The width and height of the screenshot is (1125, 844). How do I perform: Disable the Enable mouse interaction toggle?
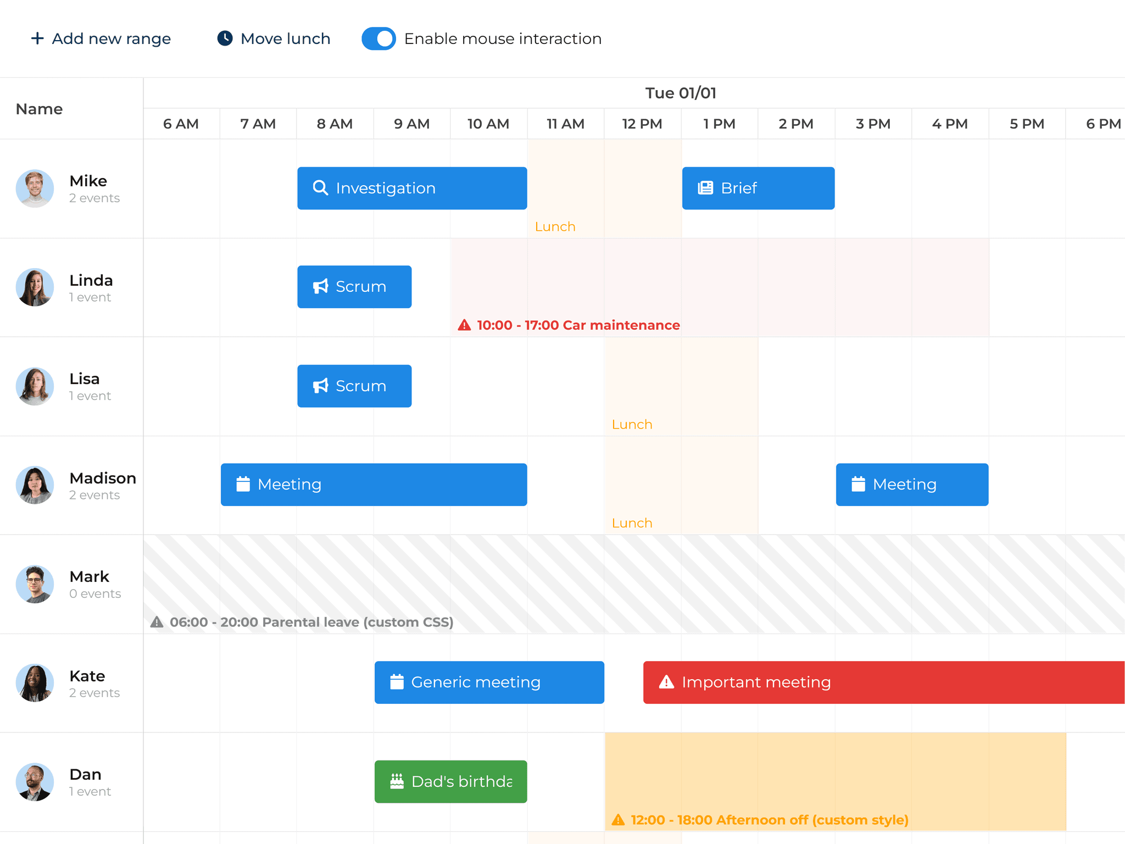click(x=378, y=38)
